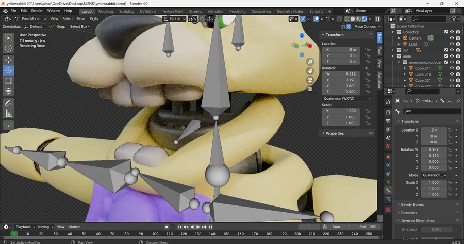The image size is (464, 244).
Task: Uncheck the endo collection checkbox
Action: (446, 56)
